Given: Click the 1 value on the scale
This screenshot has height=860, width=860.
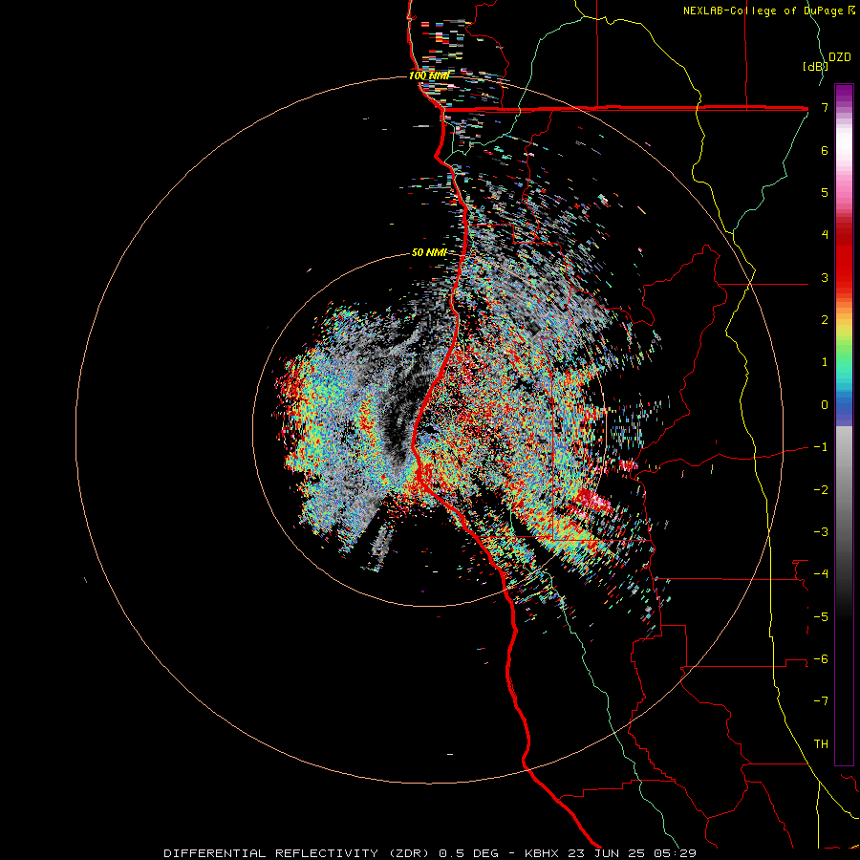Looking at the screenshot, I should [825, 362].
